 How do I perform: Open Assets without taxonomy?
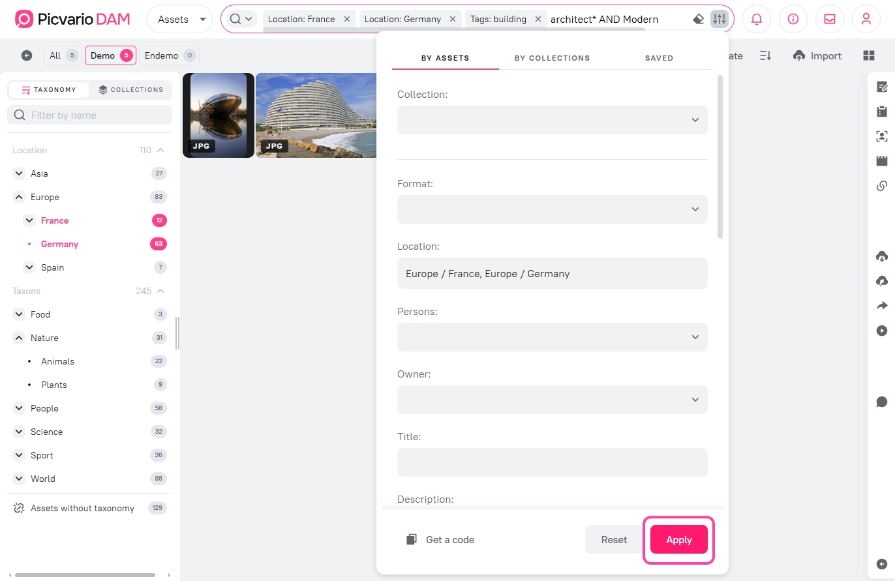(82, 508)
